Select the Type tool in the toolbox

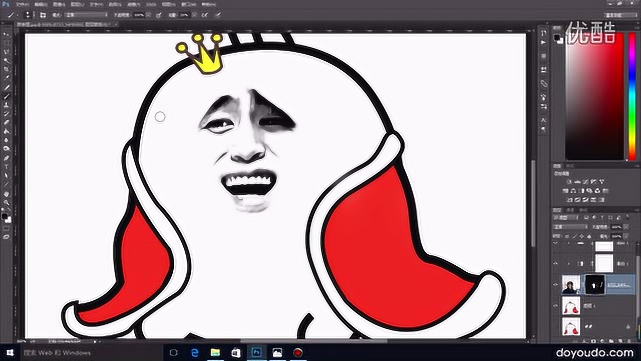coord(7,166)
